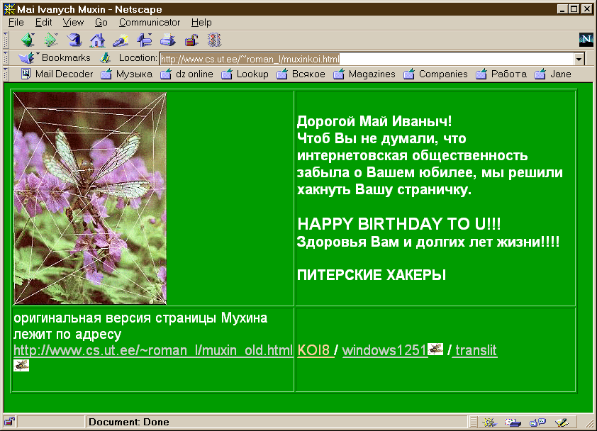Open the Go menu
Screen dimensions: 597x431
(101, 23)
